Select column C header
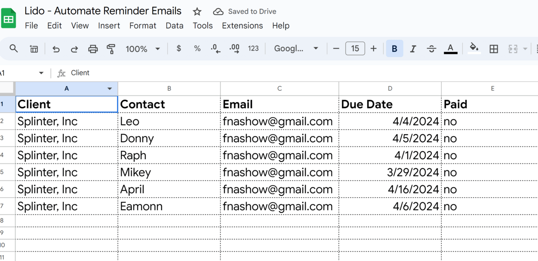The width and height of the screenshot is (538, 261). click(279, 88)
